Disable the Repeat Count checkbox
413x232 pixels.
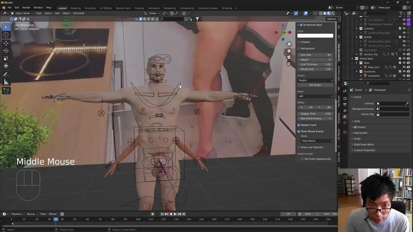coord(299,125)
